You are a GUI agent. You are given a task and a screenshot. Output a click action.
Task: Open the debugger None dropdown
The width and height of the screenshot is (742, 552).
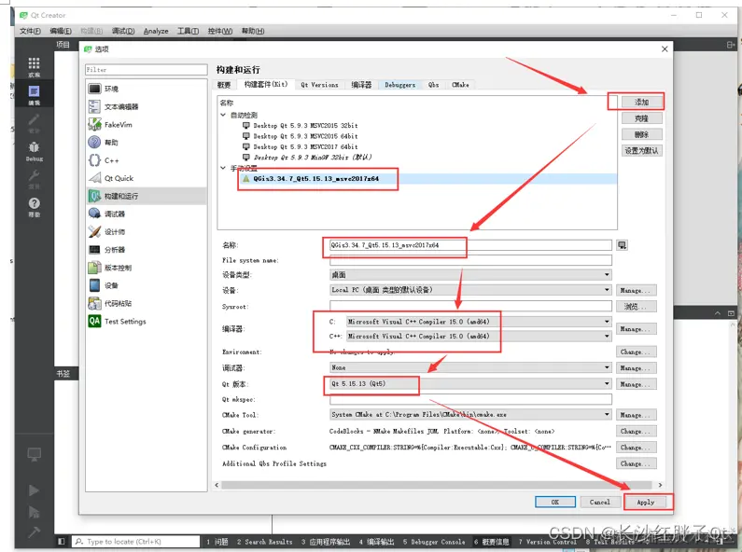point(470,367)
